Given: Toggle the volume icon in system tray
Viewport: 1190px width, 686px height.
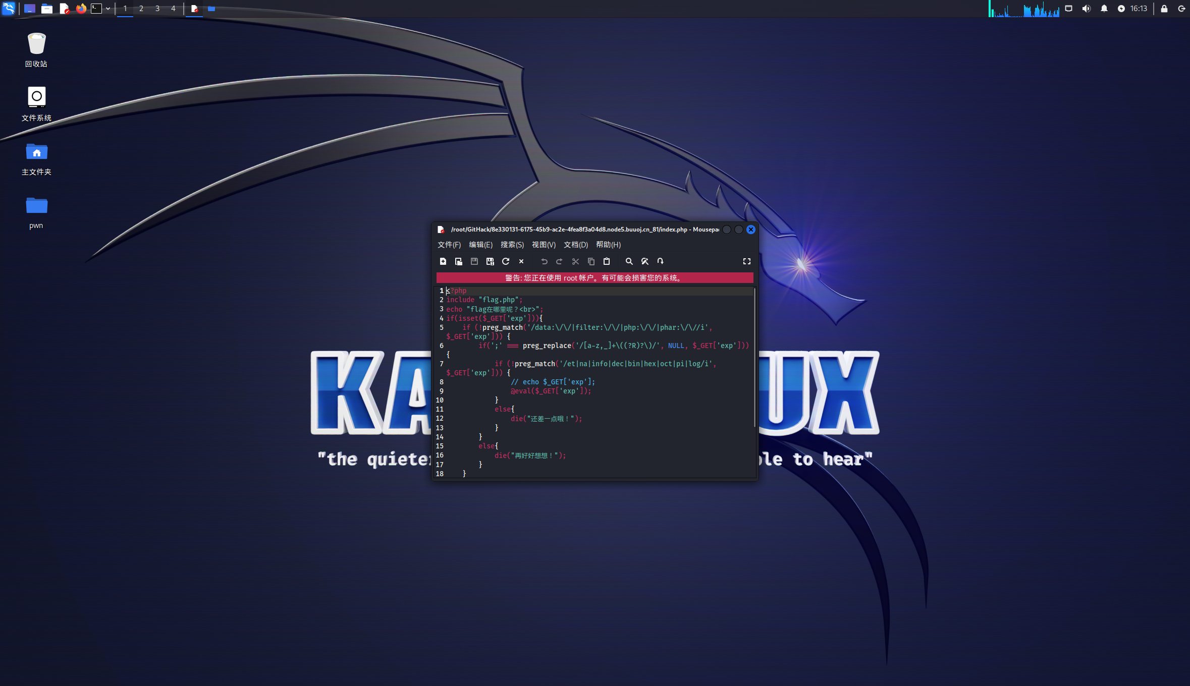Looking at the screenshot, I should tap(1086, 9).
